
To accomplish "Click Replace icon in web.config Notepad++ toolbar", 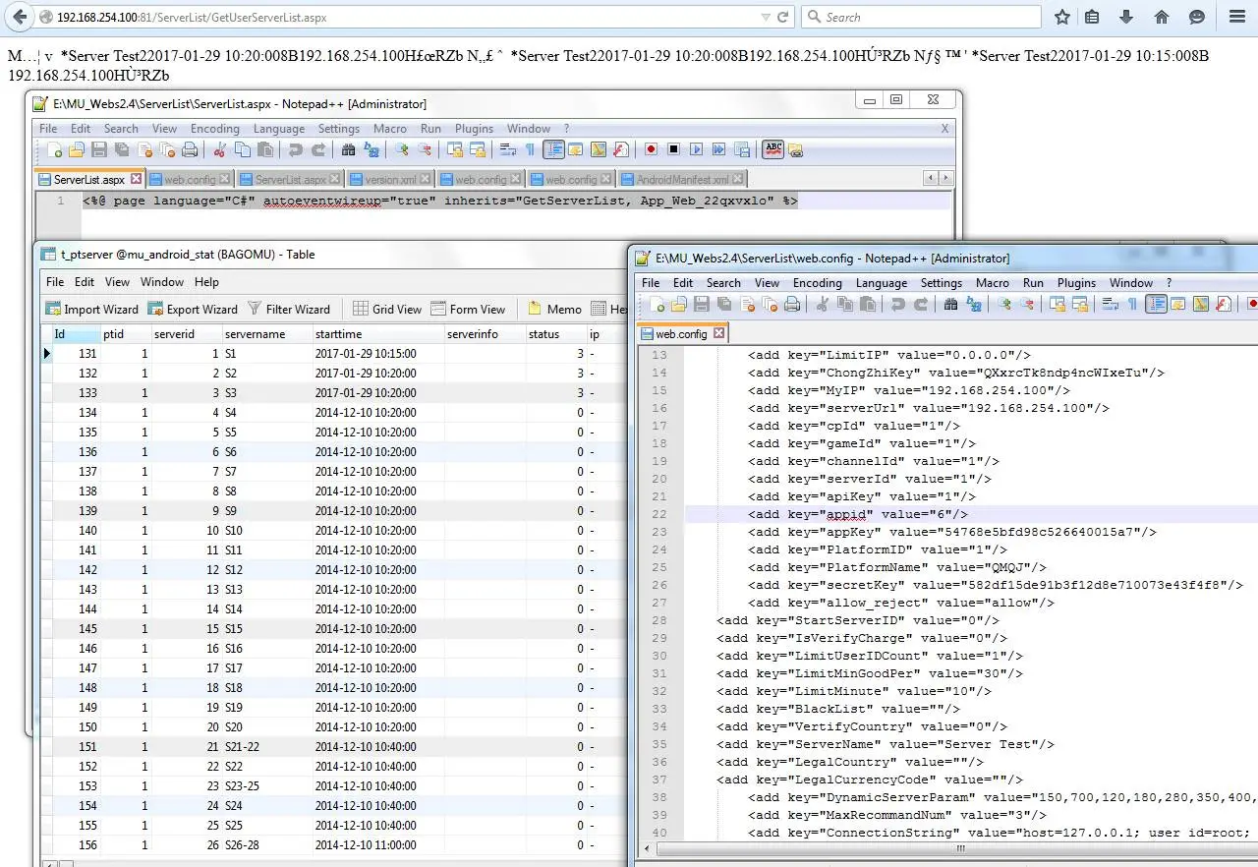I will pyautogui.click(x=975, y=304).
